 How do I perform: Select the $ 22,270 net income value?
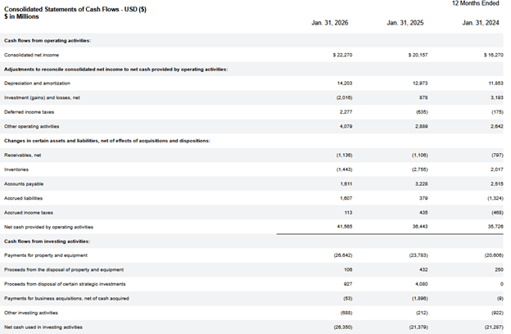click(x=342, y=55)
